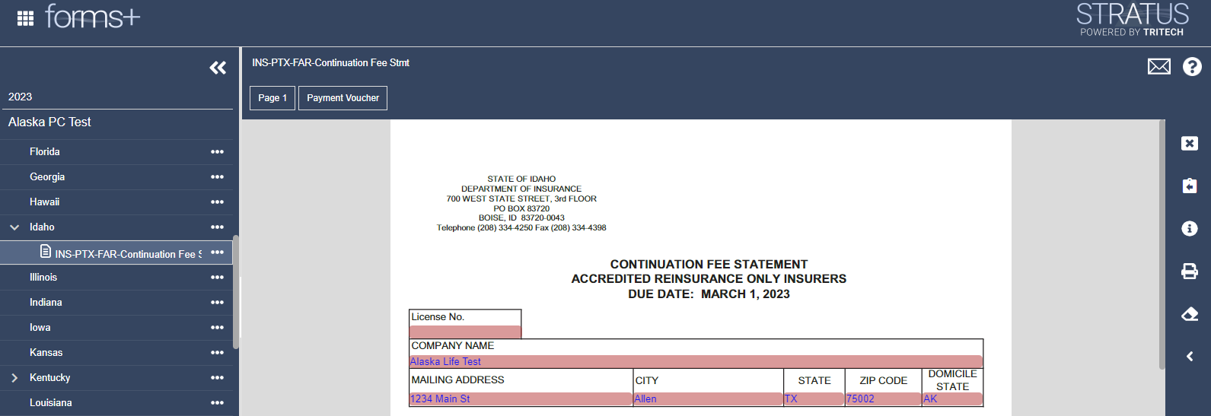Click the close form X icon
The width and height of the screenshot is (1211, 416).
click(x=1189, y=144)
